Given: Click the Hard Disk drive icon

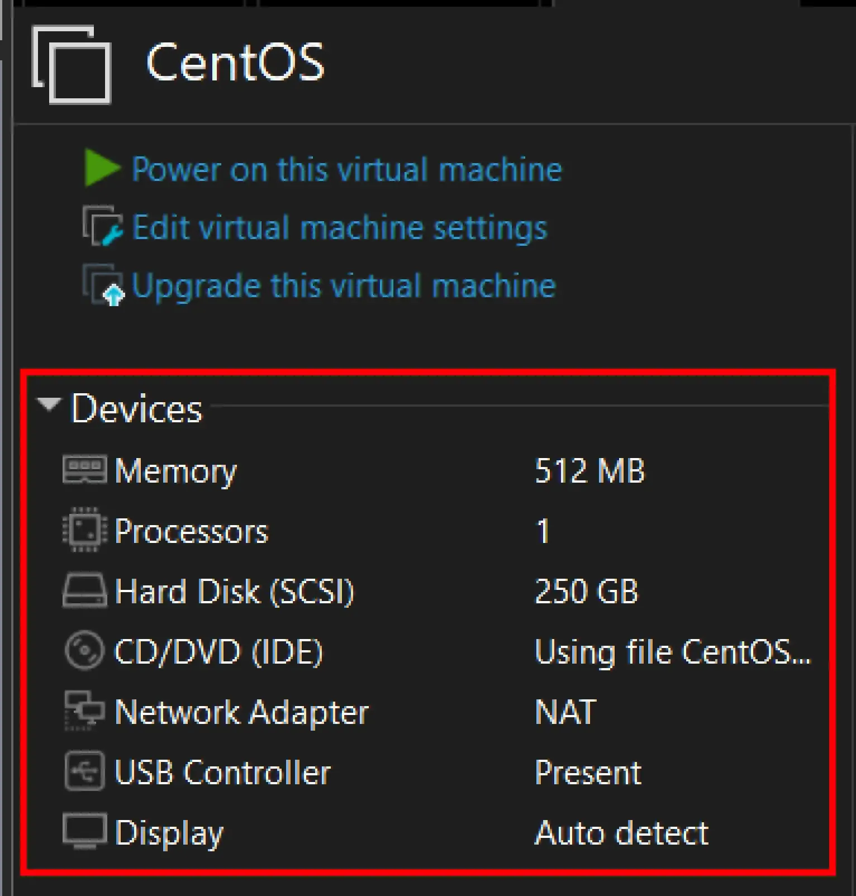Looking at the screenshot, I should point(84,590).
